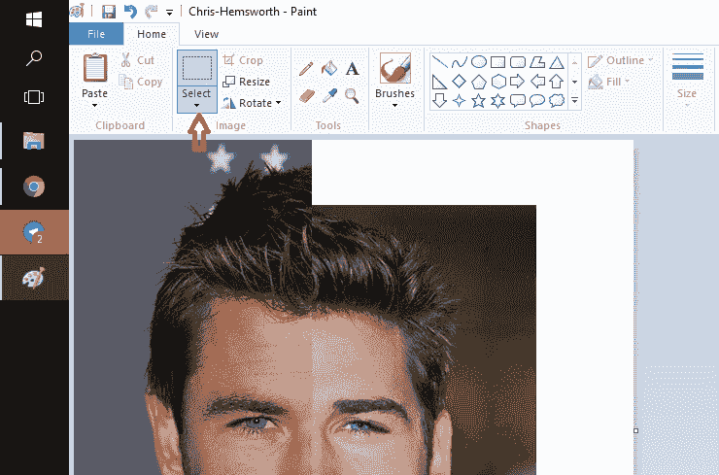719x475 pixels.
Task: Select the Down arrow shape
Action: pyautogui.click(x=439, y=100)
